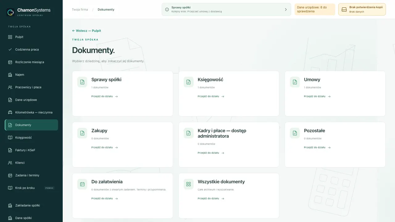Click the Faktury i KSeF document icon
The height and width of the screenshot is (222, 395).
[x=10, y=150]
